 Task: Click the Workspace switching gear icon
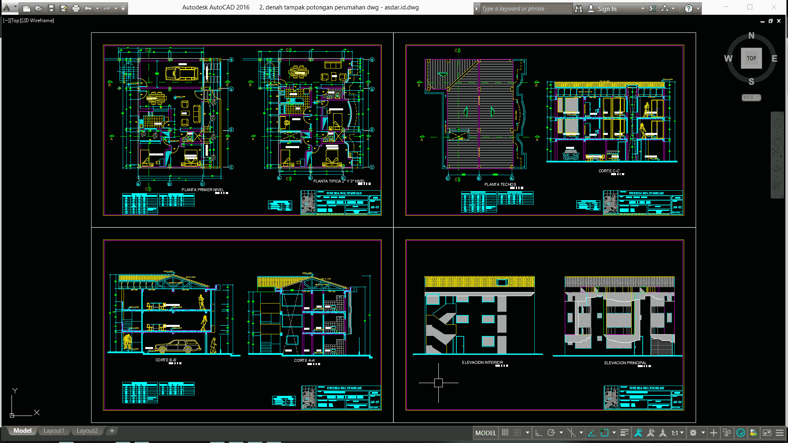pos(693,433)
